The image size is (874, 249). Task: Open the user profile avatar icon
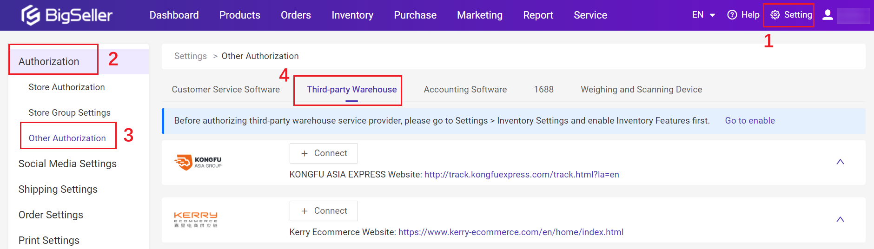[828, 15]
